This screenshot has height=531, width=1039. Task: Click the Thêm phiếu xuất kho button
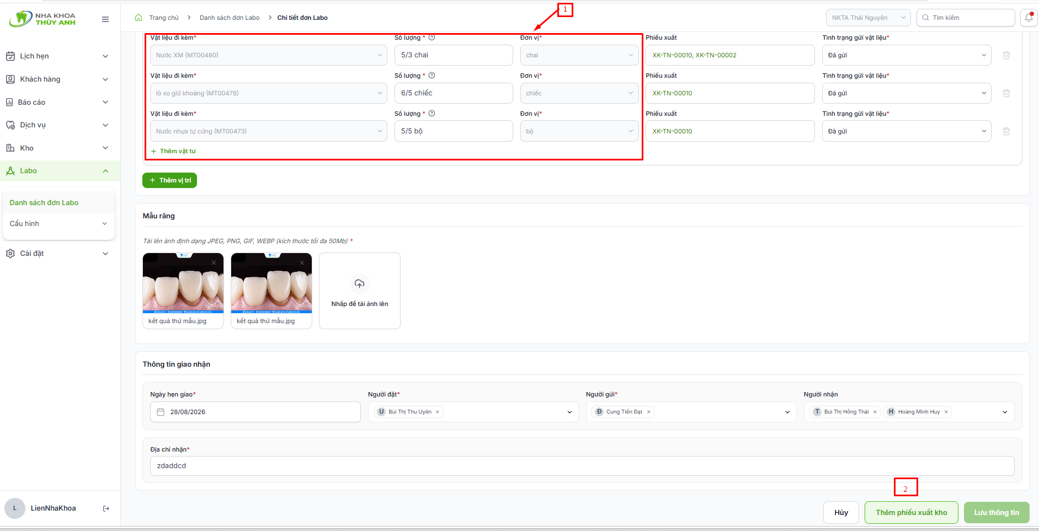pyautogui.click(x=912, y=512)
